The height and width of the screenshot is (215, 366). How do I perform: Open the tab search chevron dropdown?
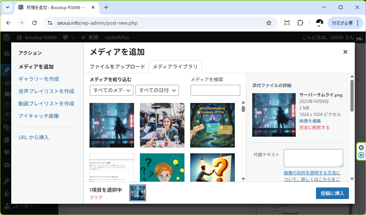point(7,7)
